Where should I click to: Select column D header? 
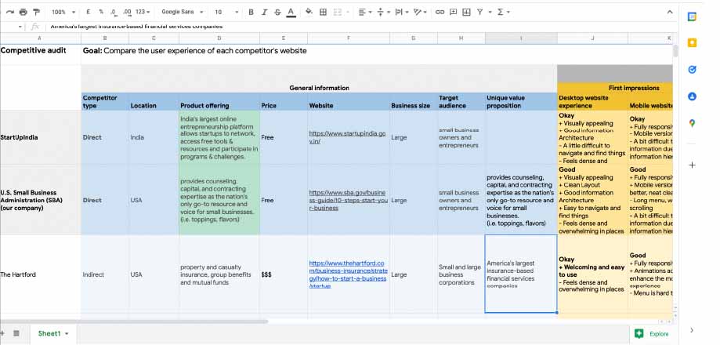(x=219, y=38)
